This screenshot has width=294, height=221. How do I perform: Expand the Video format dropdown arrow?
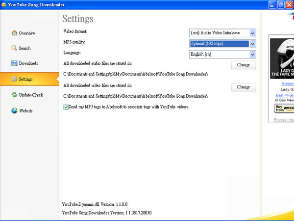(x=252, y=33)
